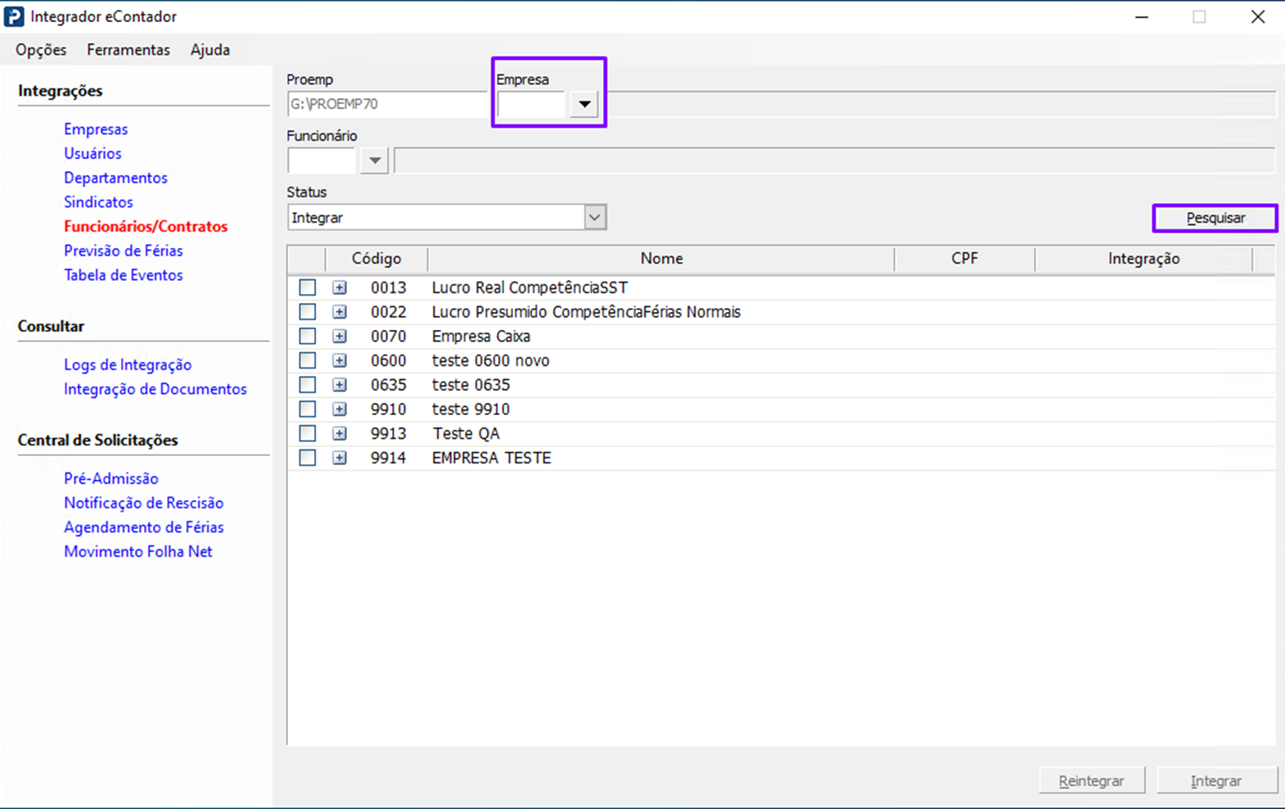
Task: Open the Opções menu
Action: pyautogui.click(x=41, y=50)
